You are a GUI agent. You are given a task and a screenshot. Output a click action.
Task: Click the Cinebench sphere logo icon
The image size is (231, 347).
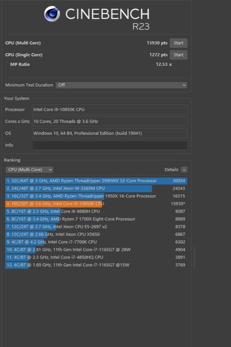point(52,14)
